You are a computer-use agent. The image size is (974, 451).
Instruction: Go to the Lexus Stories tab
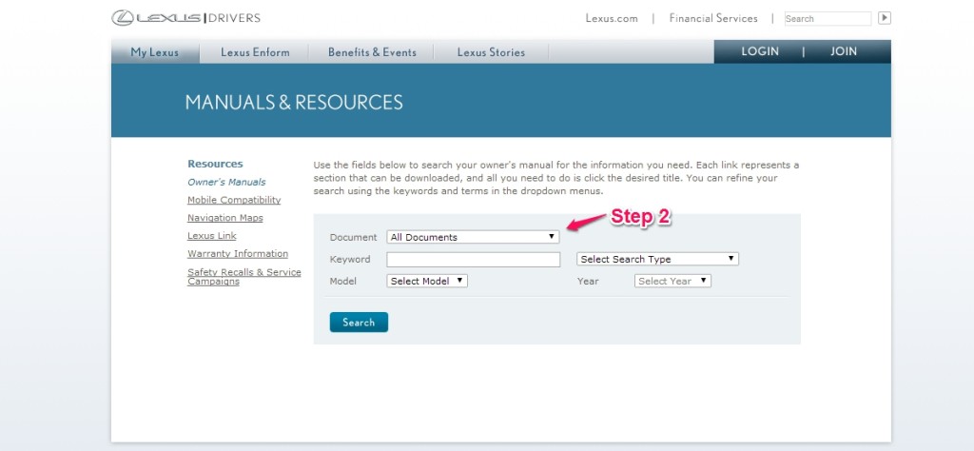tap(491, 52)
